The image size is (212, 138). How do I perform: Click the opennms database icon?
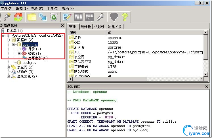pyautogui.click(x=19, y=44)
